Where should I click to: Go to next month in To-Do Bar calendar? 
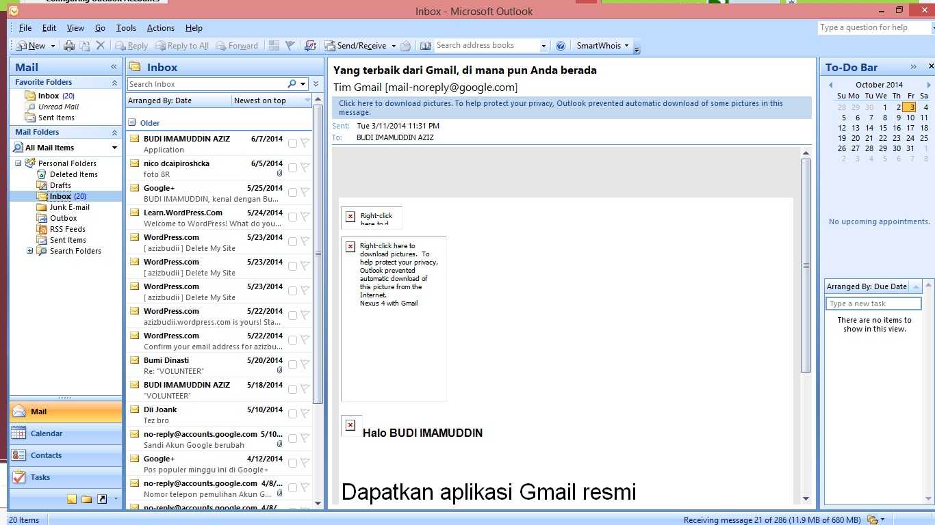pos(929,85)
